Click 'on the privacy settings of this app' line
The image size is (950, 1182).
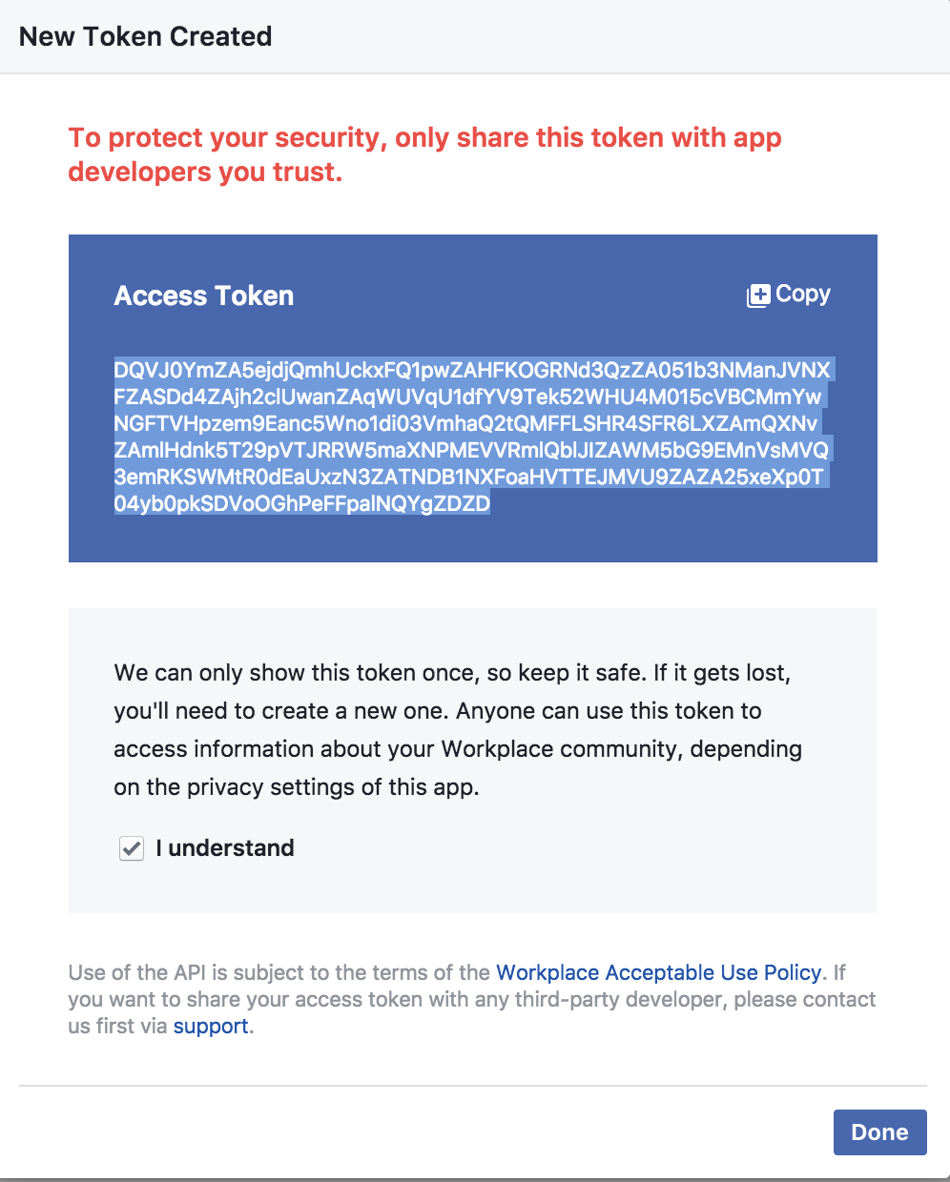coord(297,787)
